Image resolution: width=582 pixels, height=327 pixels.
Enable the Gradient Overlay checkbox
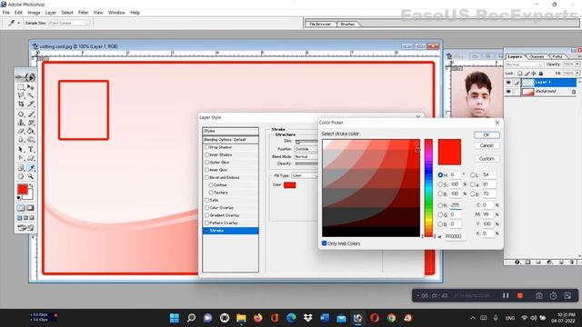pos(206,215)
